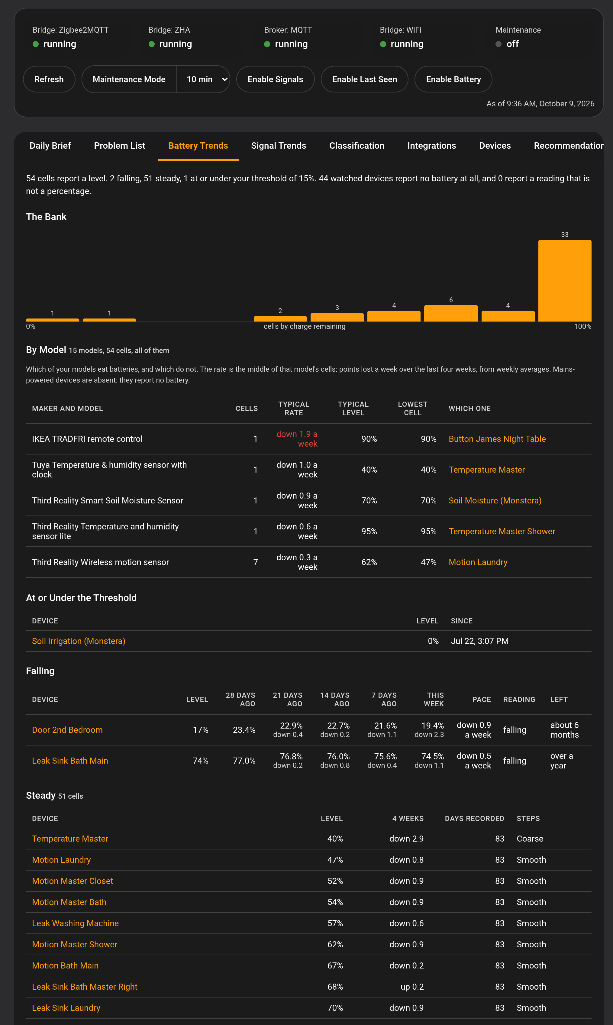
Task: Open Motion Master Bath device
Action: [69, 902]
